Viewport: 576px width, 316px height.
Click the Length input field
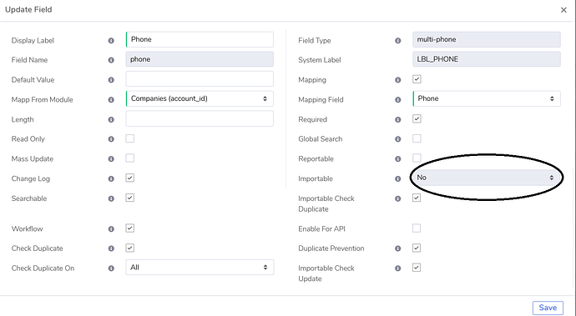200,118
